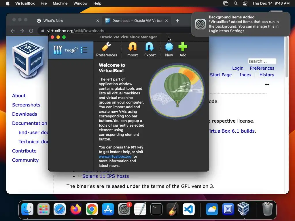295x221 pixels.
Task: Open TextEdit from the Dock
Action: (140, 209)
